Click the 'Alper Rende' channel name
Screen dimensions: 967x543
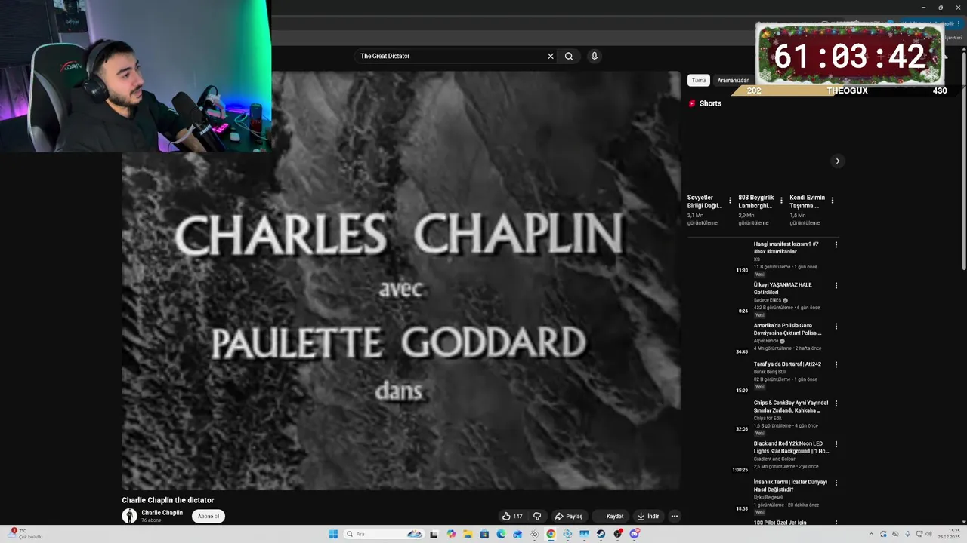coord(766,341)
